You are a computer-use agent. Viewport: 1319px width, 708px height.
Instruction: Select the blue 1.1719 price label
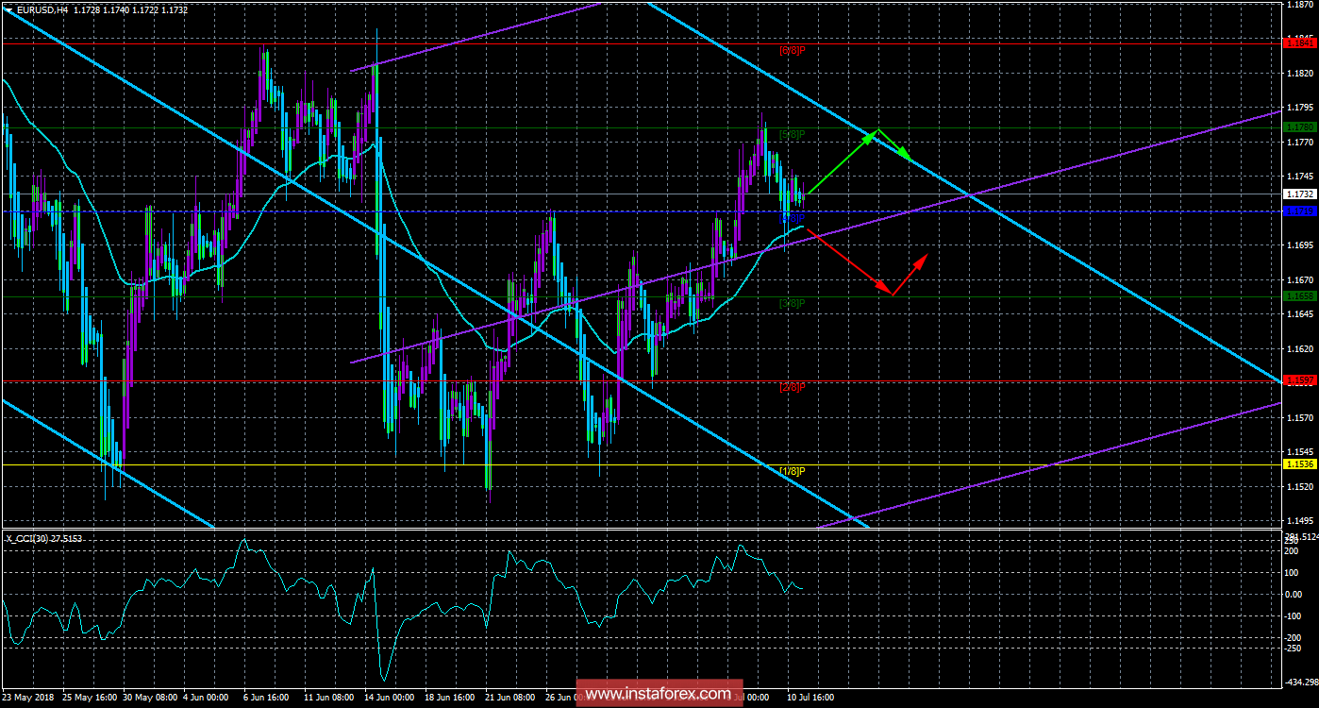click(x=1299, y=211)
